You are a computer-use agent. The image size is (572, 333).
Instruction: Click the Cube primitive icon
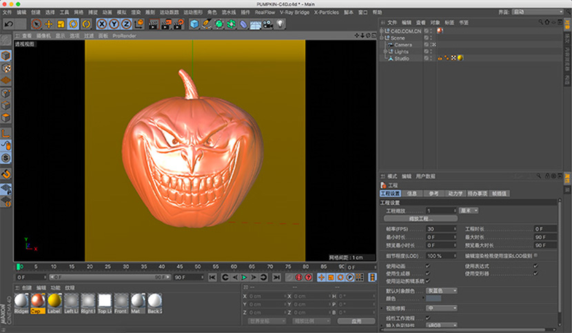click(x=194, y=24)
